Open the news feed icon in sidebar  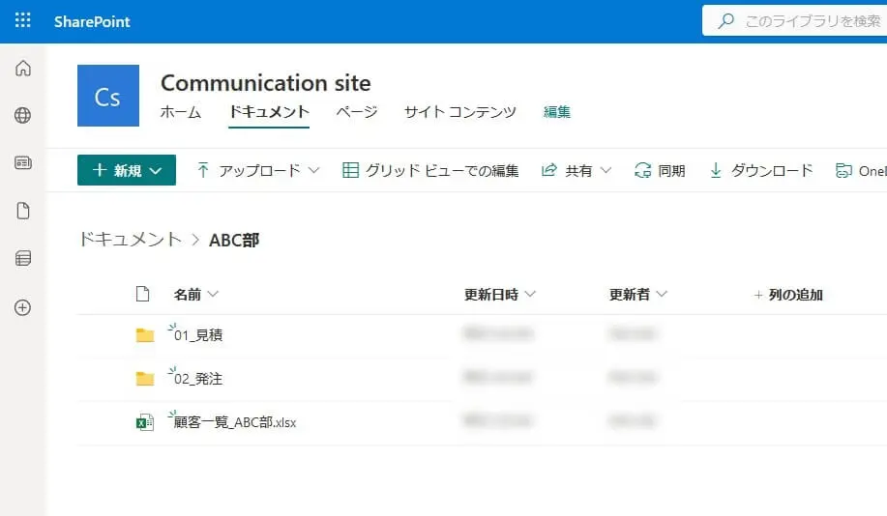pos(23,163)
